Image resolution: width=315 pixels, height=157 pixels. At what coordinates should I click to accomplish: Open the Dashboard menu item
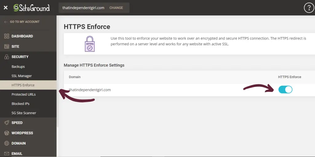[22, 36]
